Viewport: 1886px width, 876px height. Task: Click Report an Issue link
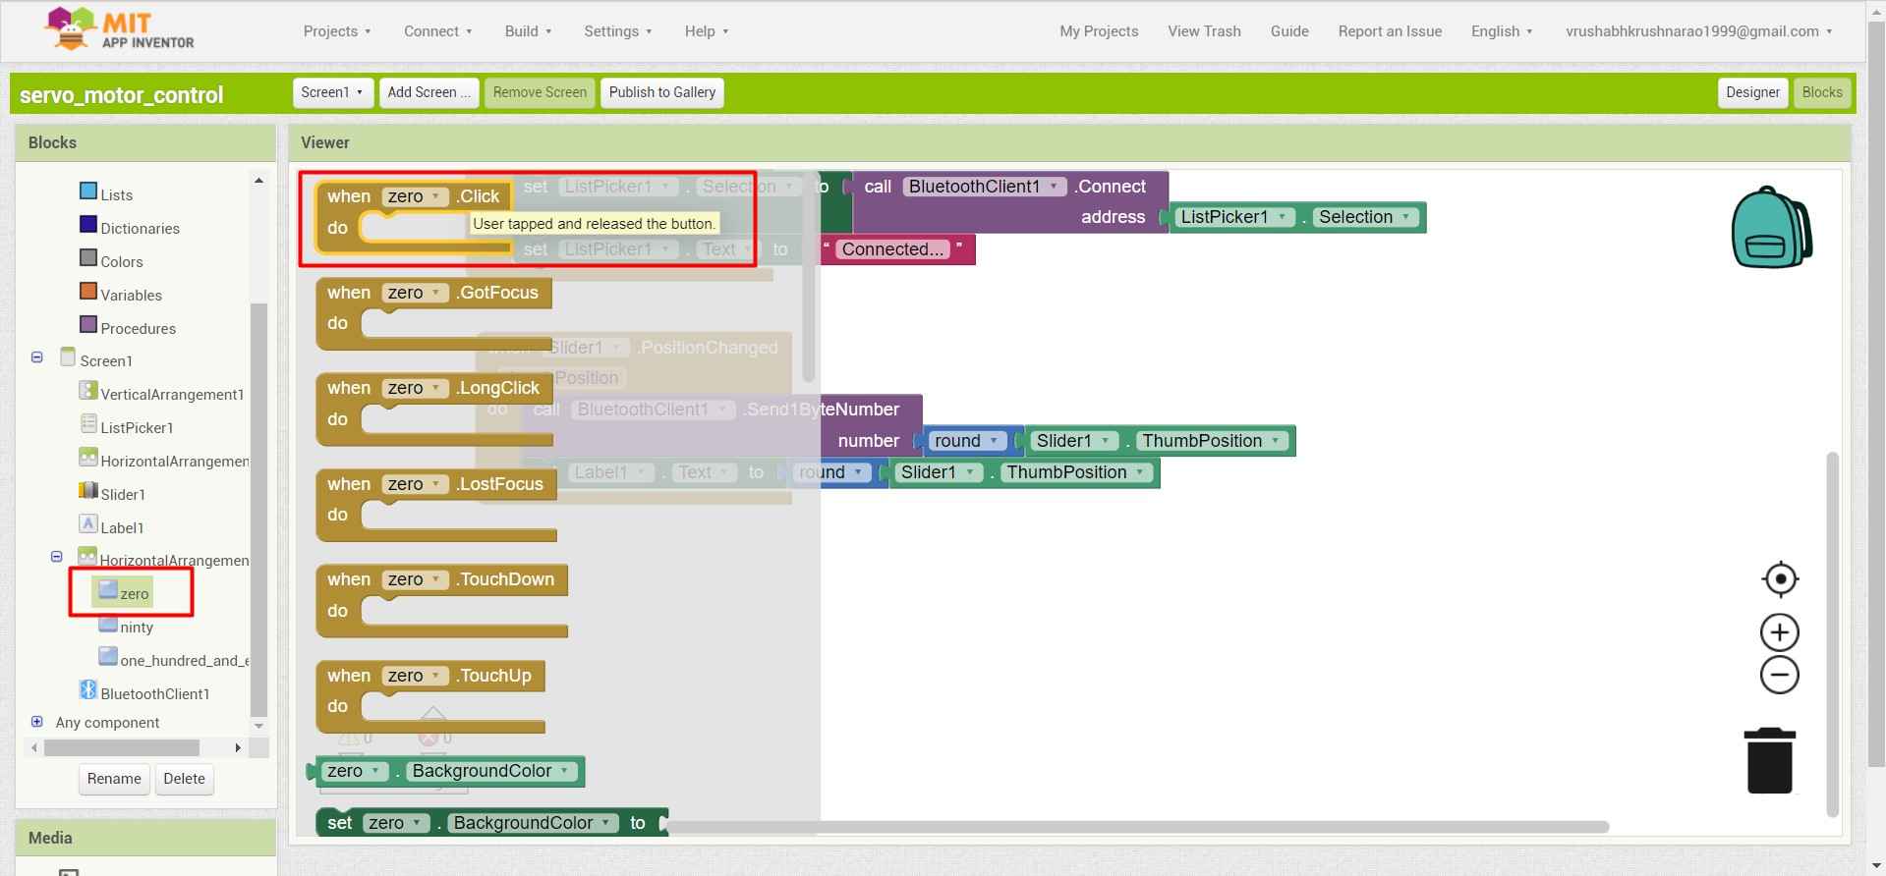(x=1390, y=31)
